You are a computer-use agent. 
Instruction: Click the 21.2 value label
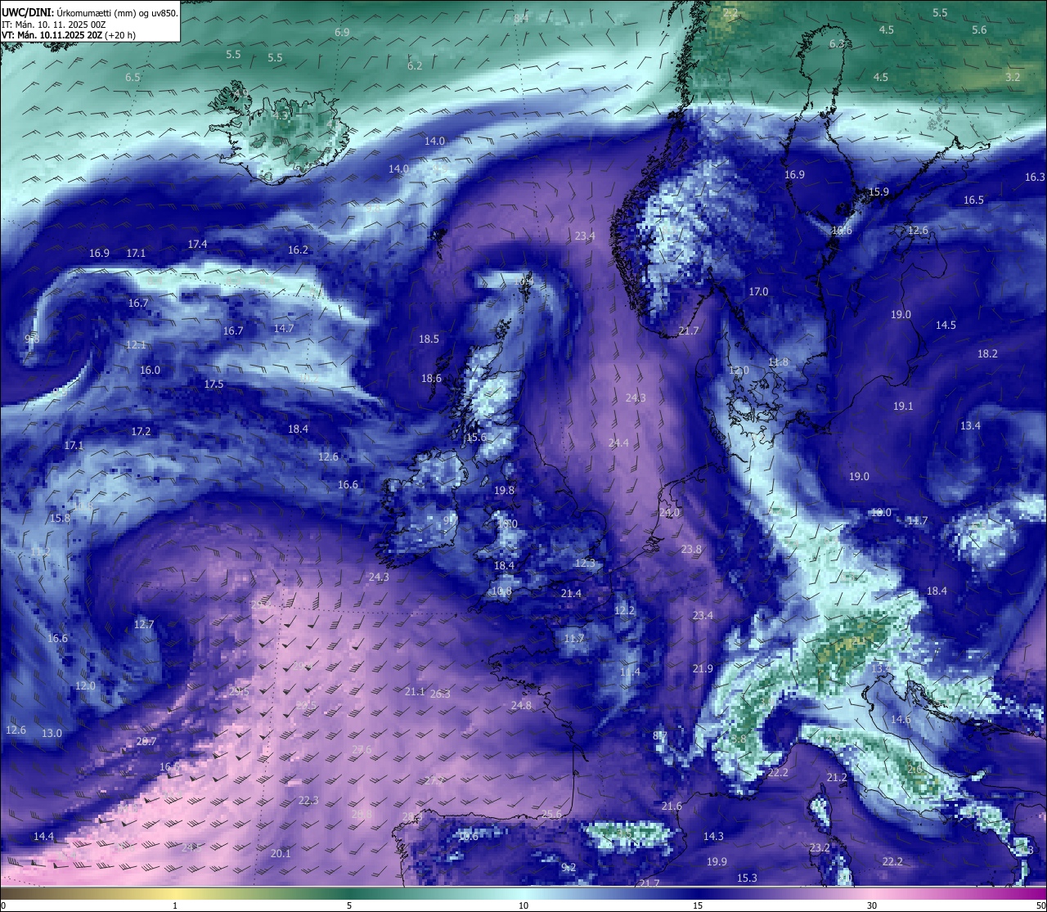pos(837,777)
